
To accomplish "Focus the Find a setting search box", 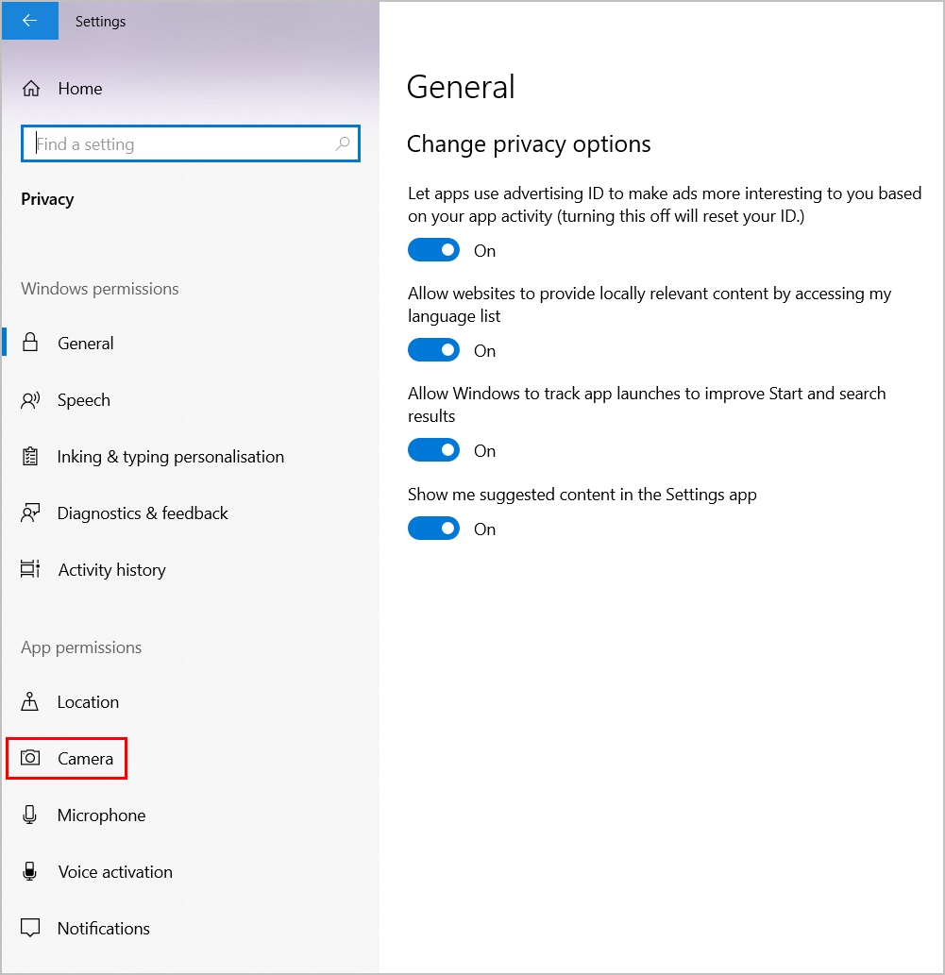I will click(x=179, y=143).
